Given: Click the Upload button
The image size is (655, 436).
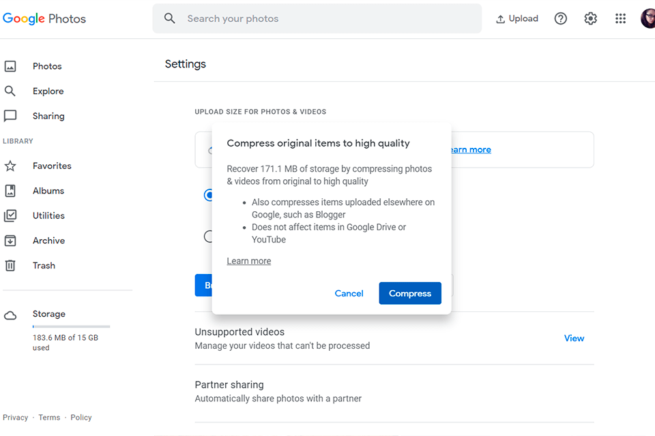Looking at the screenshot, I should point(516,18).
